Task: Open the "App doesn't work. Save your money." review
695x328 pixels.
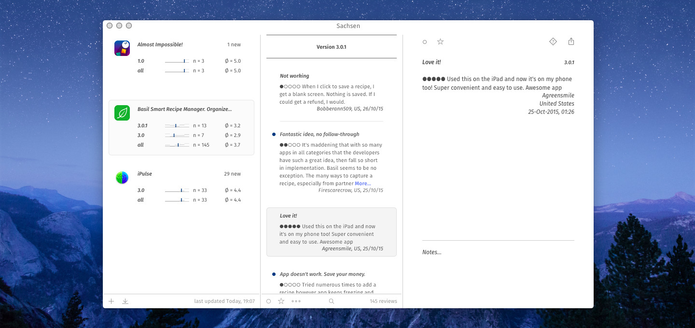Action: [x=332, y=282]
